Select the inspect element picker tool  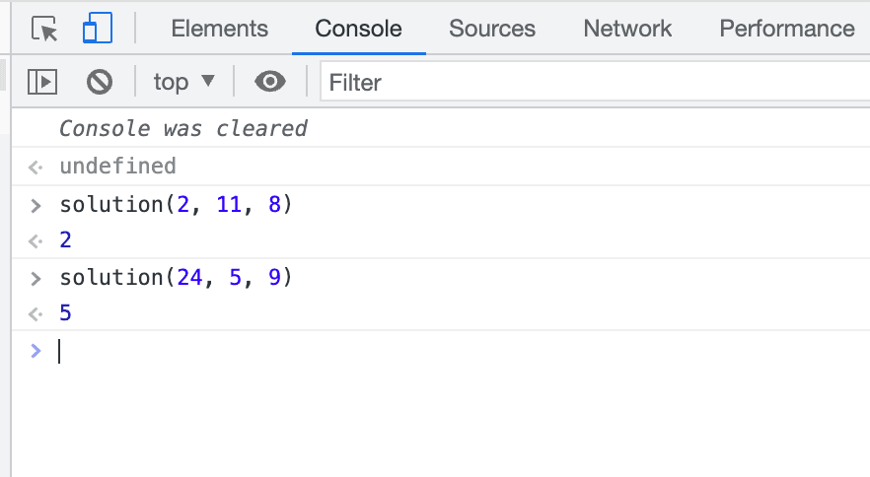click(x=44, y=30)
